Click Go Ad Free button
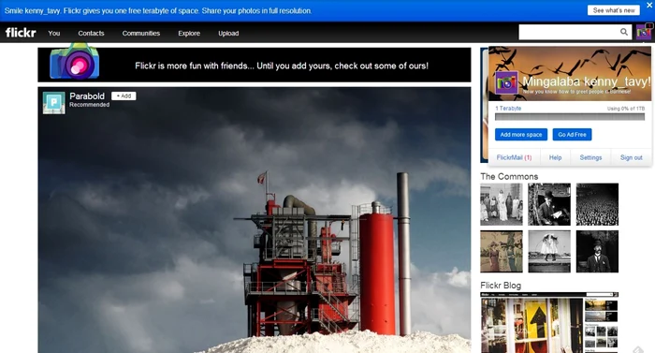Viewport: 655px width, 353px height. coord(572,135)
